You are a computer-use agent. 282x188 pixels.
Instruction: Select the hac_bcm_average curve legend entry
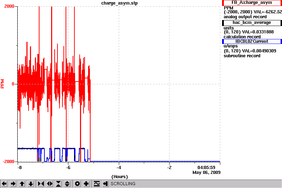pos(252,22)
